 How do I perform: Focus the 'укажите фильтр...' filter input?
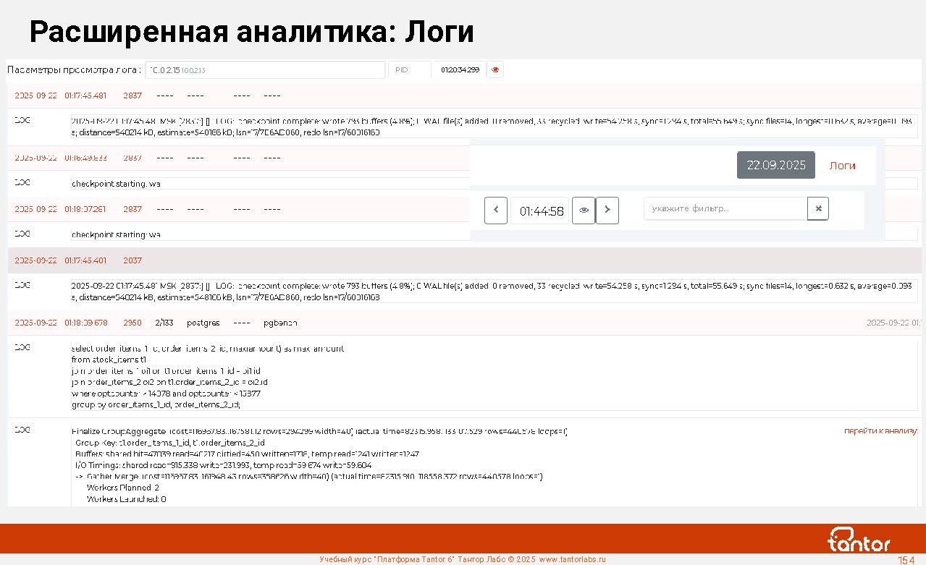pos(725,208)
